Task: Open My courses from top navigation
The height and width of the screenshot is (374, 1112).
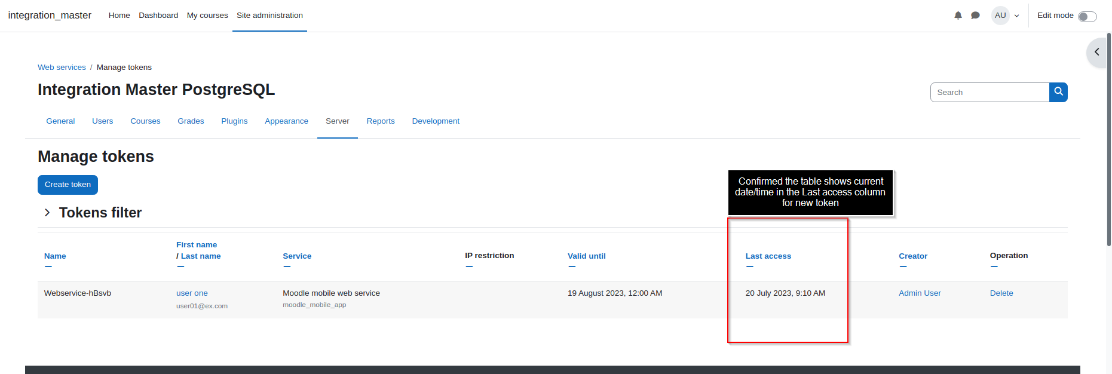Action: (207, 16)
